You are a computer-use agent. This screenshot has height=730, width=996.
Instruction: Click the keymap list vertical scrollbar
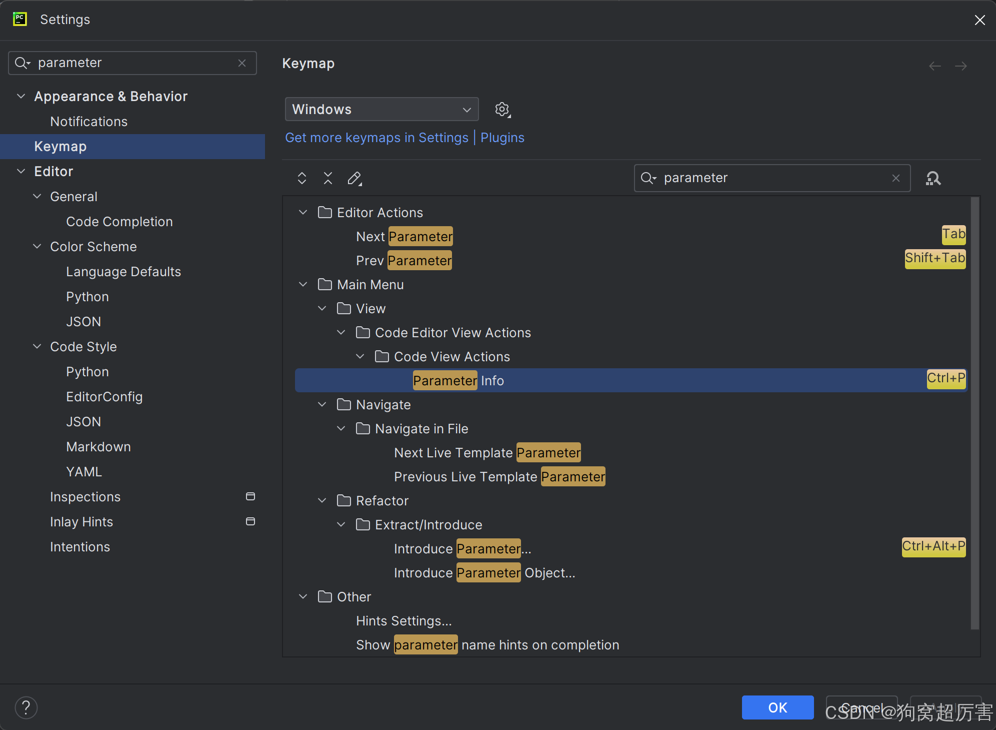point(974,413)
